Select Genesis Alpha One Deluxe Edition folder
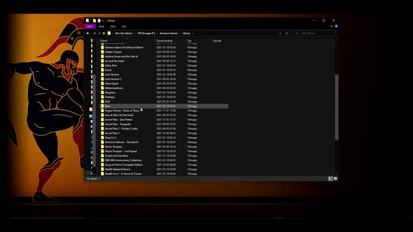This screenshot has height=232, width=413. pyautogui.click(x=124, y=47)
